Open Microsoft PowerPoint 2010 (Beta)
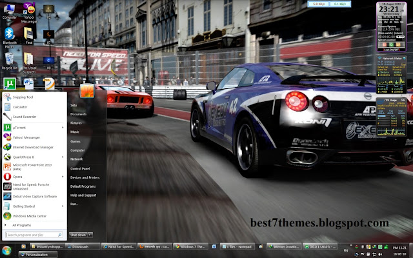 click(x=34, y=167)
